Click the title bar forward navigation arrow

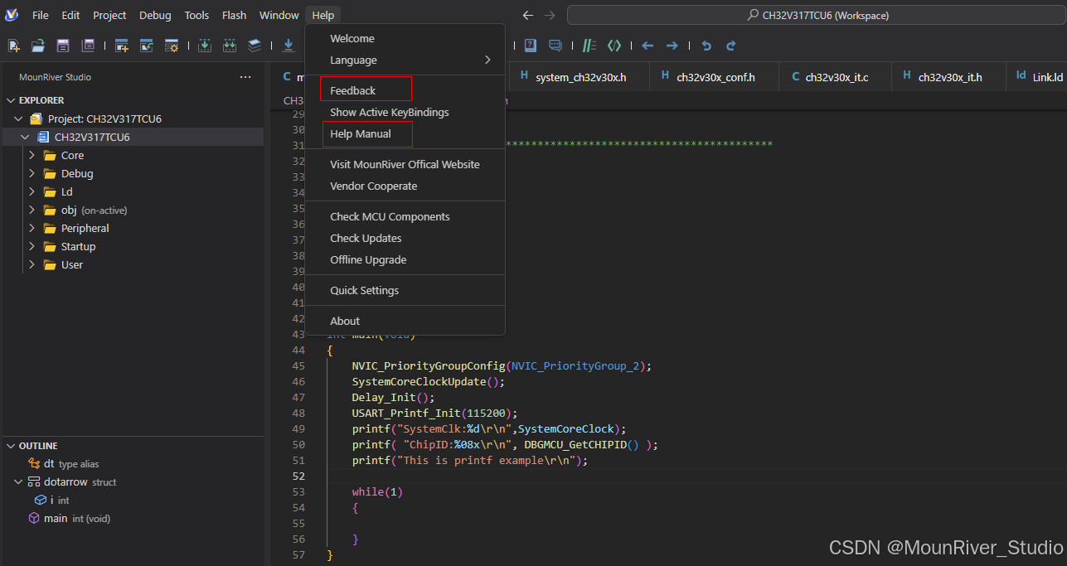(550, 15)
